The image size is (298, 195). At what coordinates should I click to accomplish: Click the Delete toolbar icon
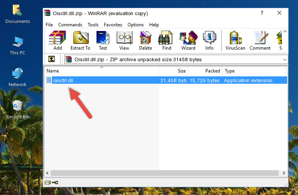coord(145,40)
